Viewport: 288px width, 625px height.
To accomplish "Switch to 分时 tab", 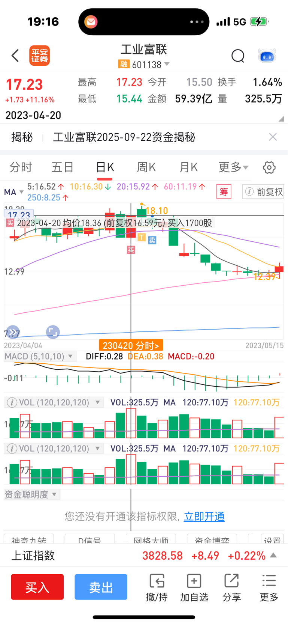I will pyautogui.click(x=21, y=167).
